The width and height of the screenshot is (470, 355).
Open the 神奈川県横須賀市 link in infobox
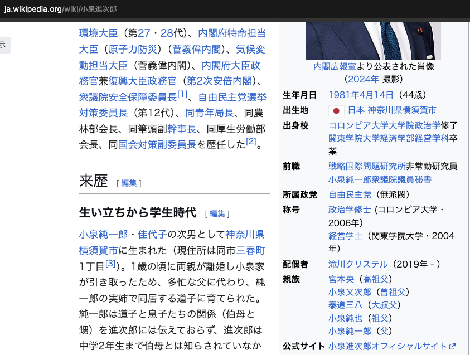tap(402, 110)
